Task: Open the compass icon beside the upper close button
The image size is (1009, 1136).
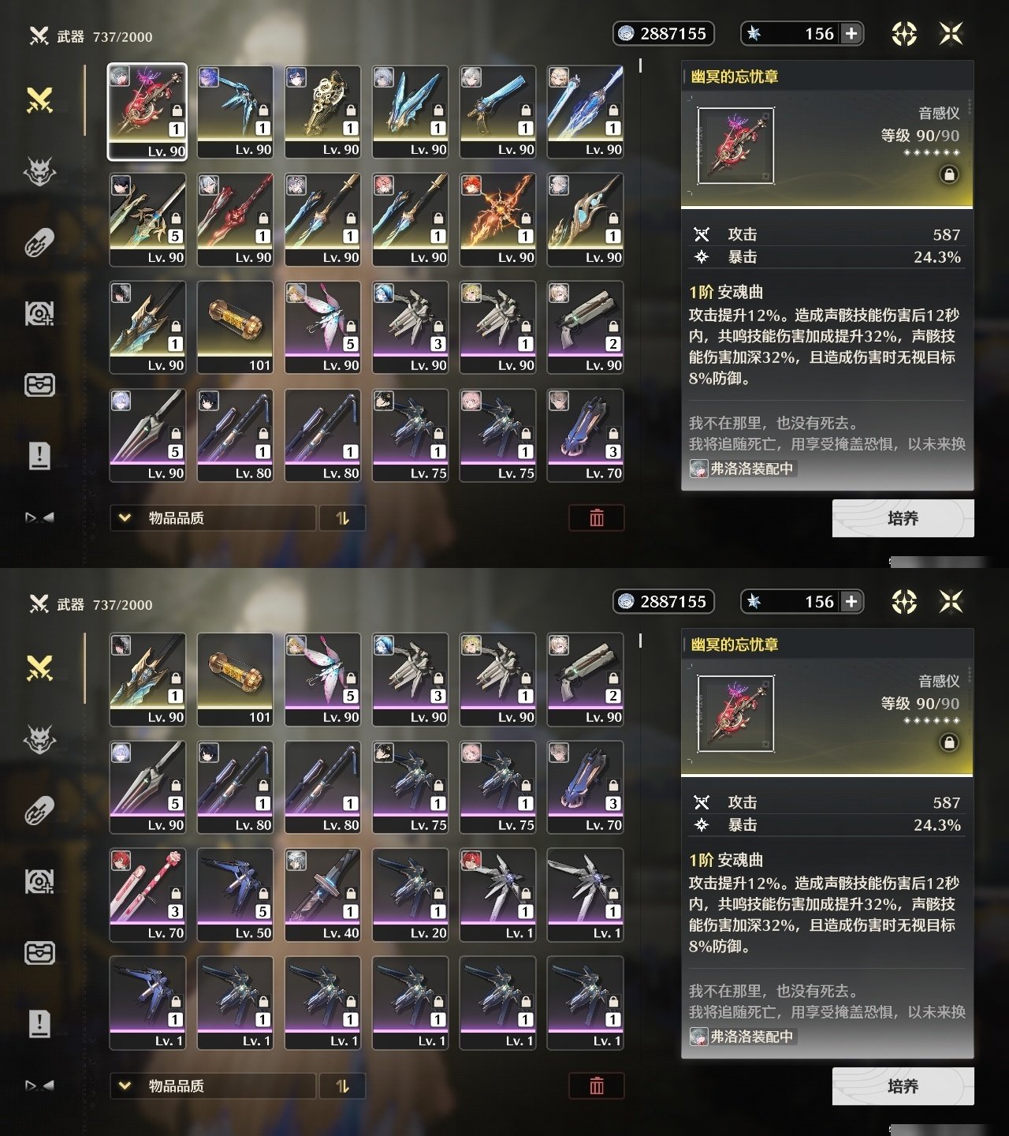Action: pyautogui.click(x=904, y=33)
